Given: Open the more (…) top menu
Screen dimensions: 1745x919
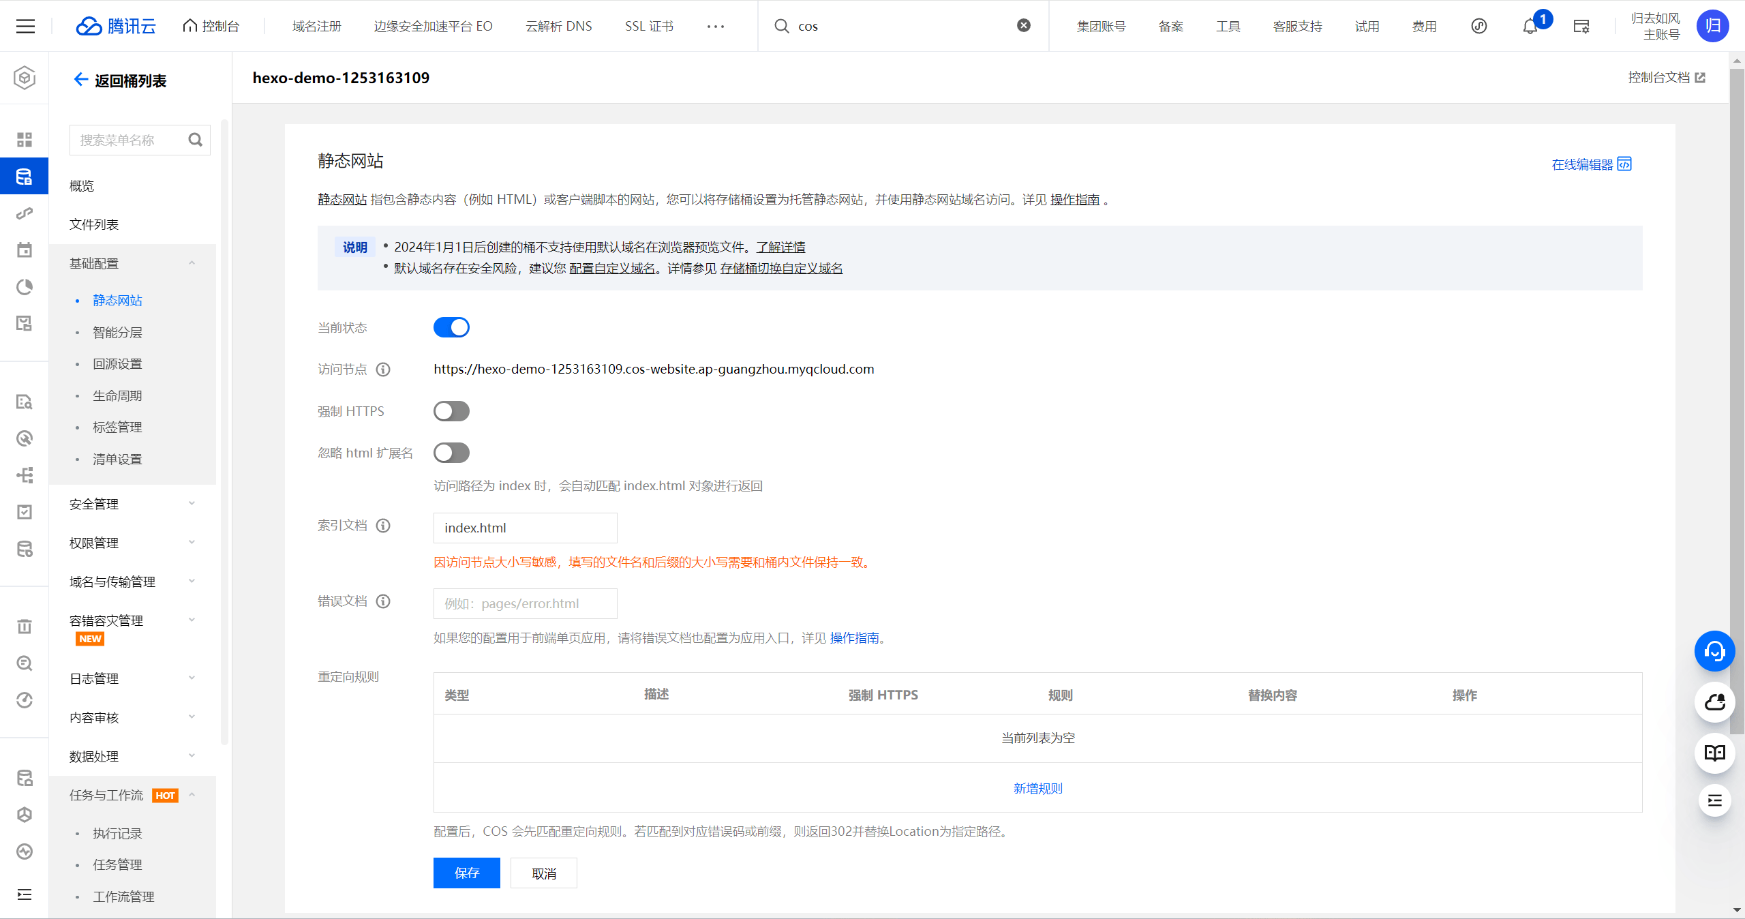Looking at the screenshot, I should [716, 26].
